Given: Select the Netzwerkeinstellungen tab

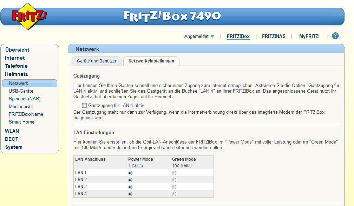Looking at the screenshot, I should pos(151,61).
